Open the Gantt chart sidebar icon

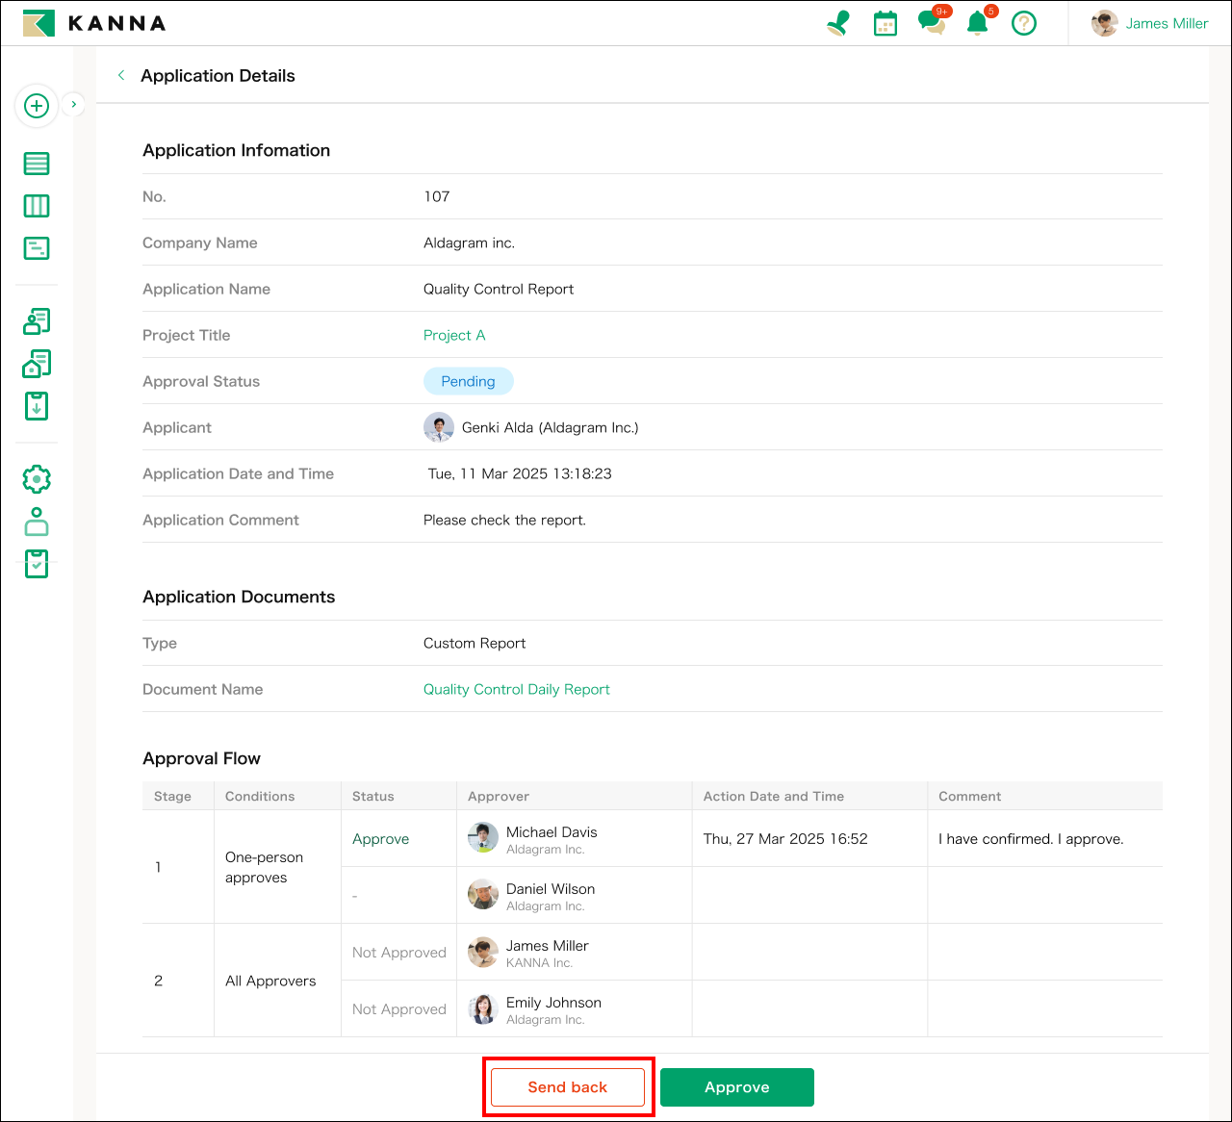[x=37, y=248]
